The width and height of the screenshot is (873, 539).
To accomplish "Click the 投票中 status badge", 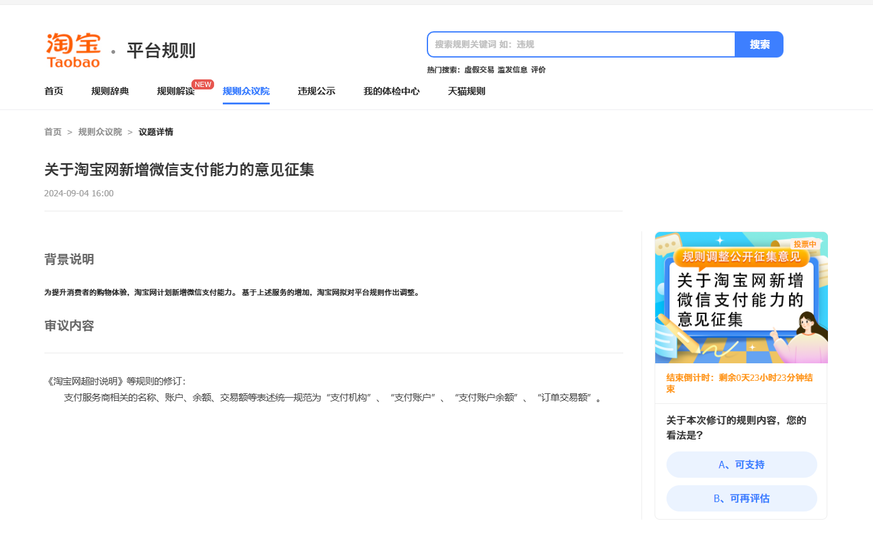I will tap(804, 244).
